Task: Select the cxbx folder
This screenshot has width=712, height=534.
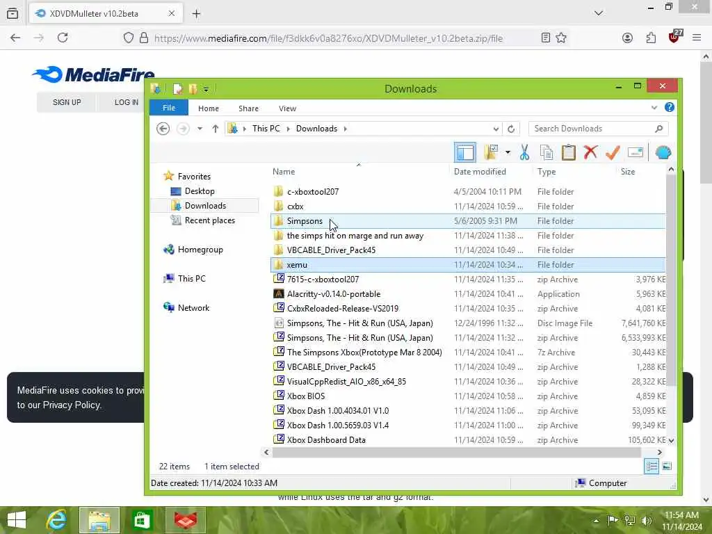Action: tap(295, 206)
